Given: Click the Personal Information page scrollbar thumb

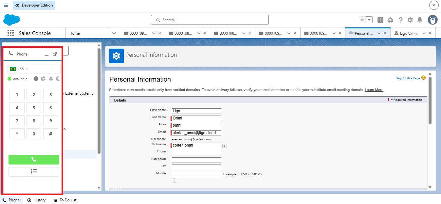Looking at the screenshot, I should pyautogui.click(x=430, y=100).
